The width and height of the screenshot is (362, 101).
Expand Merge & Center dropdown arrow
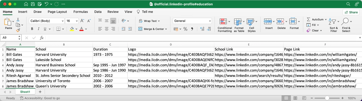pos(166,29)
